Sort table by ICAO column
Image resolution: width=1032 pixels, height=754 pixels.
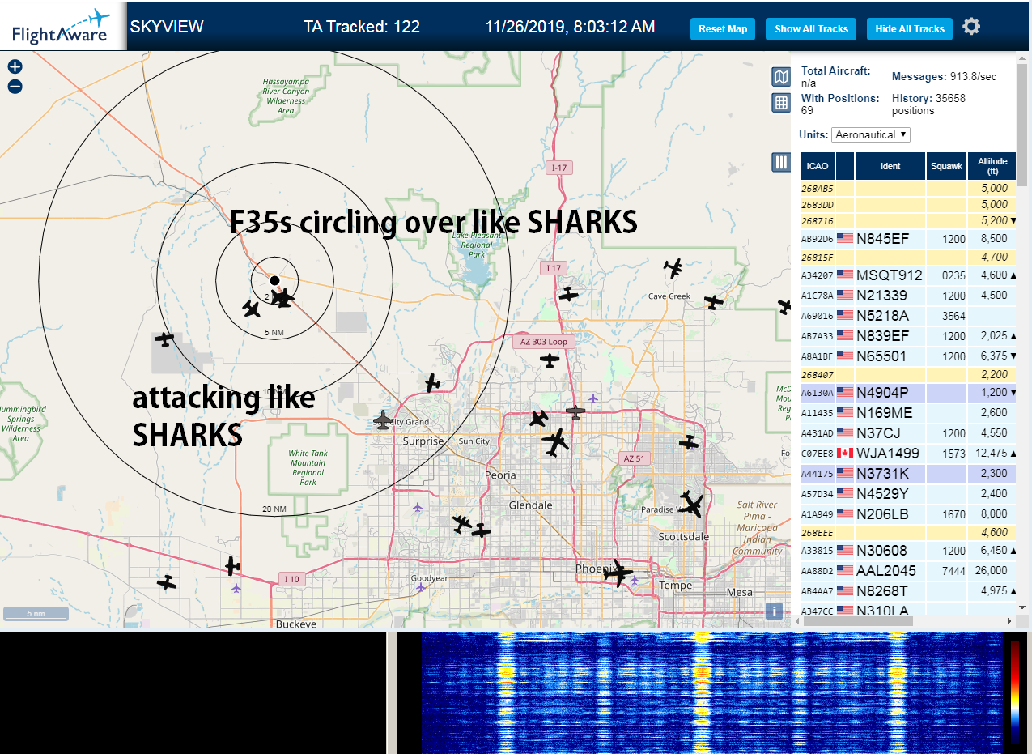(x=818, y=166)
